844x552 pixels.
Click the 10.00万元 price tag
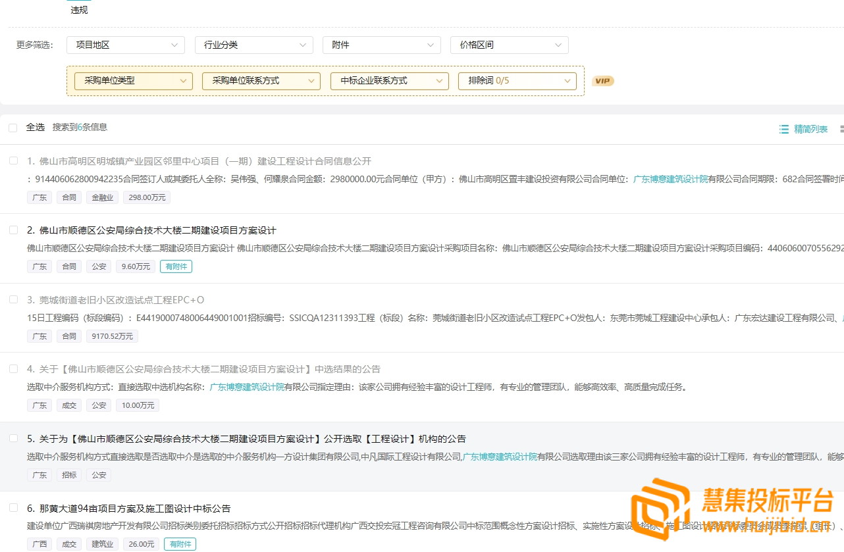click(137, 405)
